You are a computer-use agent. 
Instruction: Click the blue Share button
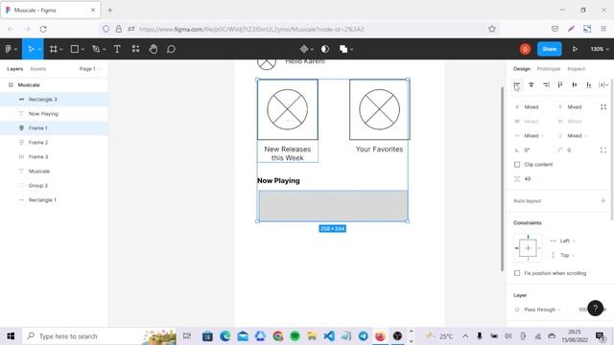pyautogui.click(x=550, y=49)
